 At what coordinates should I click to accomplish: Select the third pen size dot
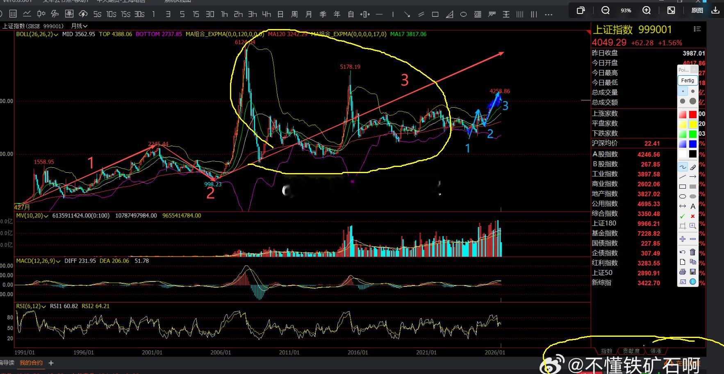(683, 101)
